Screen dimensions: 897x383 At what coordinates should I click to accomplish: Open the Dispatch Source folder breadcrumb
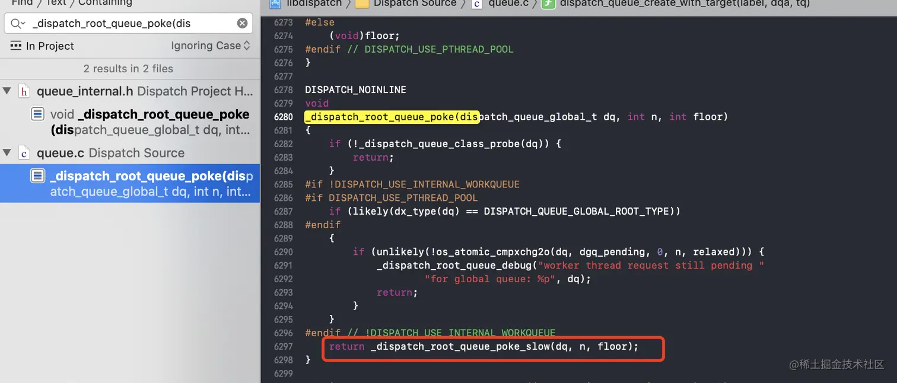pyautogui.click(x=415, y=4)
